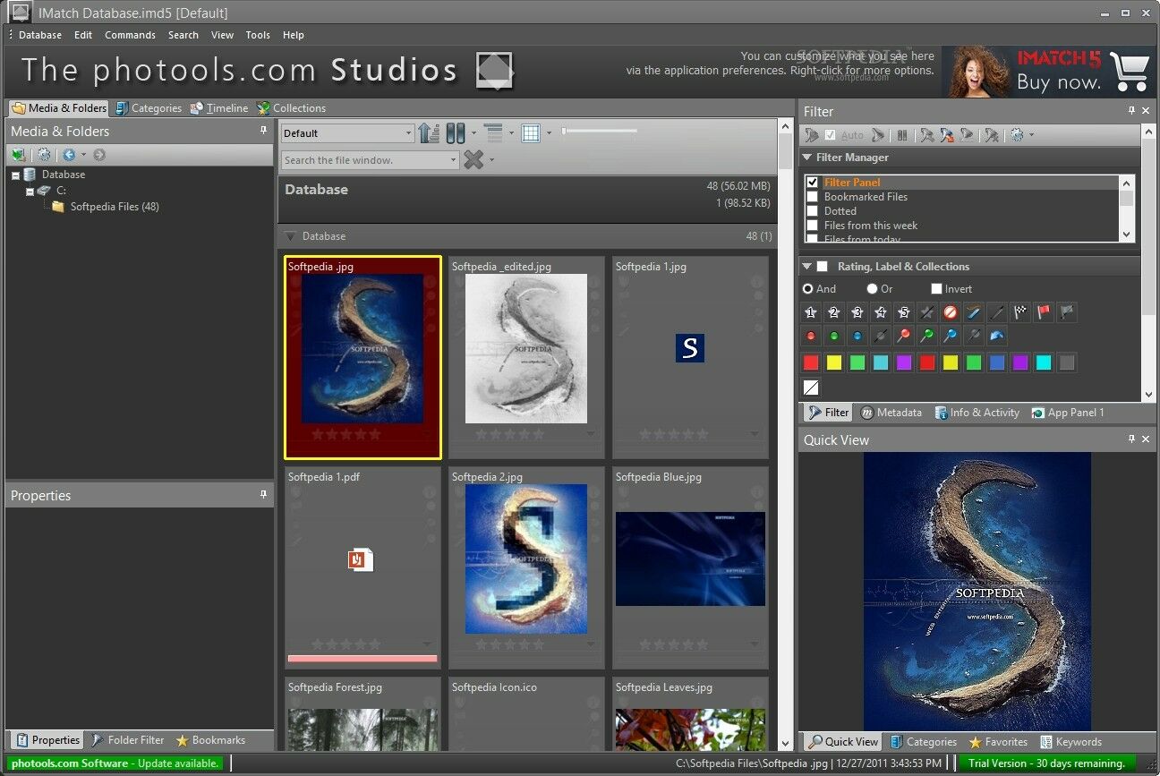The height and width of the screenshot is (776, 1160).
Task: Open the Info & Activity tab
Action: click(x=977, y=413)
